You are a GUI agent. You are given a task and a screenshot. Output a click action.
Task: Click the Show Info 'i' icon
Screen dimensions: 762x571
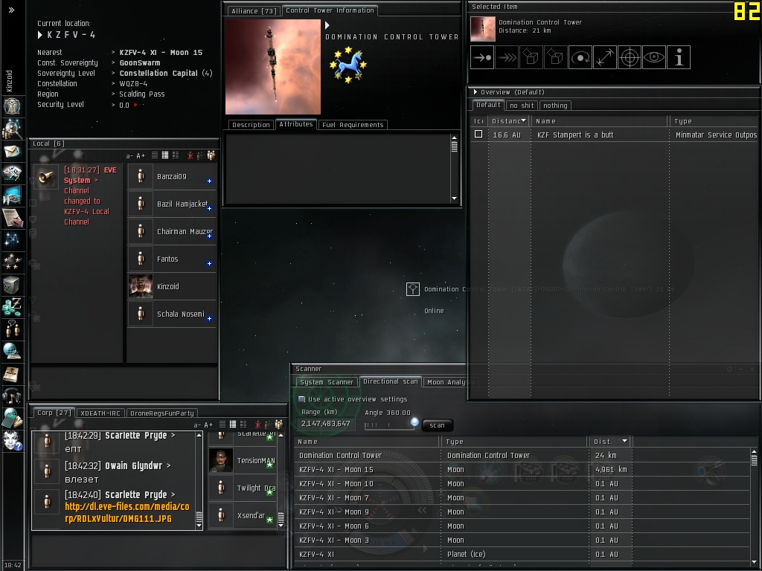(x=679, y=58)
